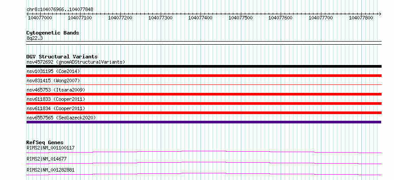Click ruler tick label 104077500
The height and width of the screenshot is (180, 394).
pyautogui.click(x=240, y=18)
